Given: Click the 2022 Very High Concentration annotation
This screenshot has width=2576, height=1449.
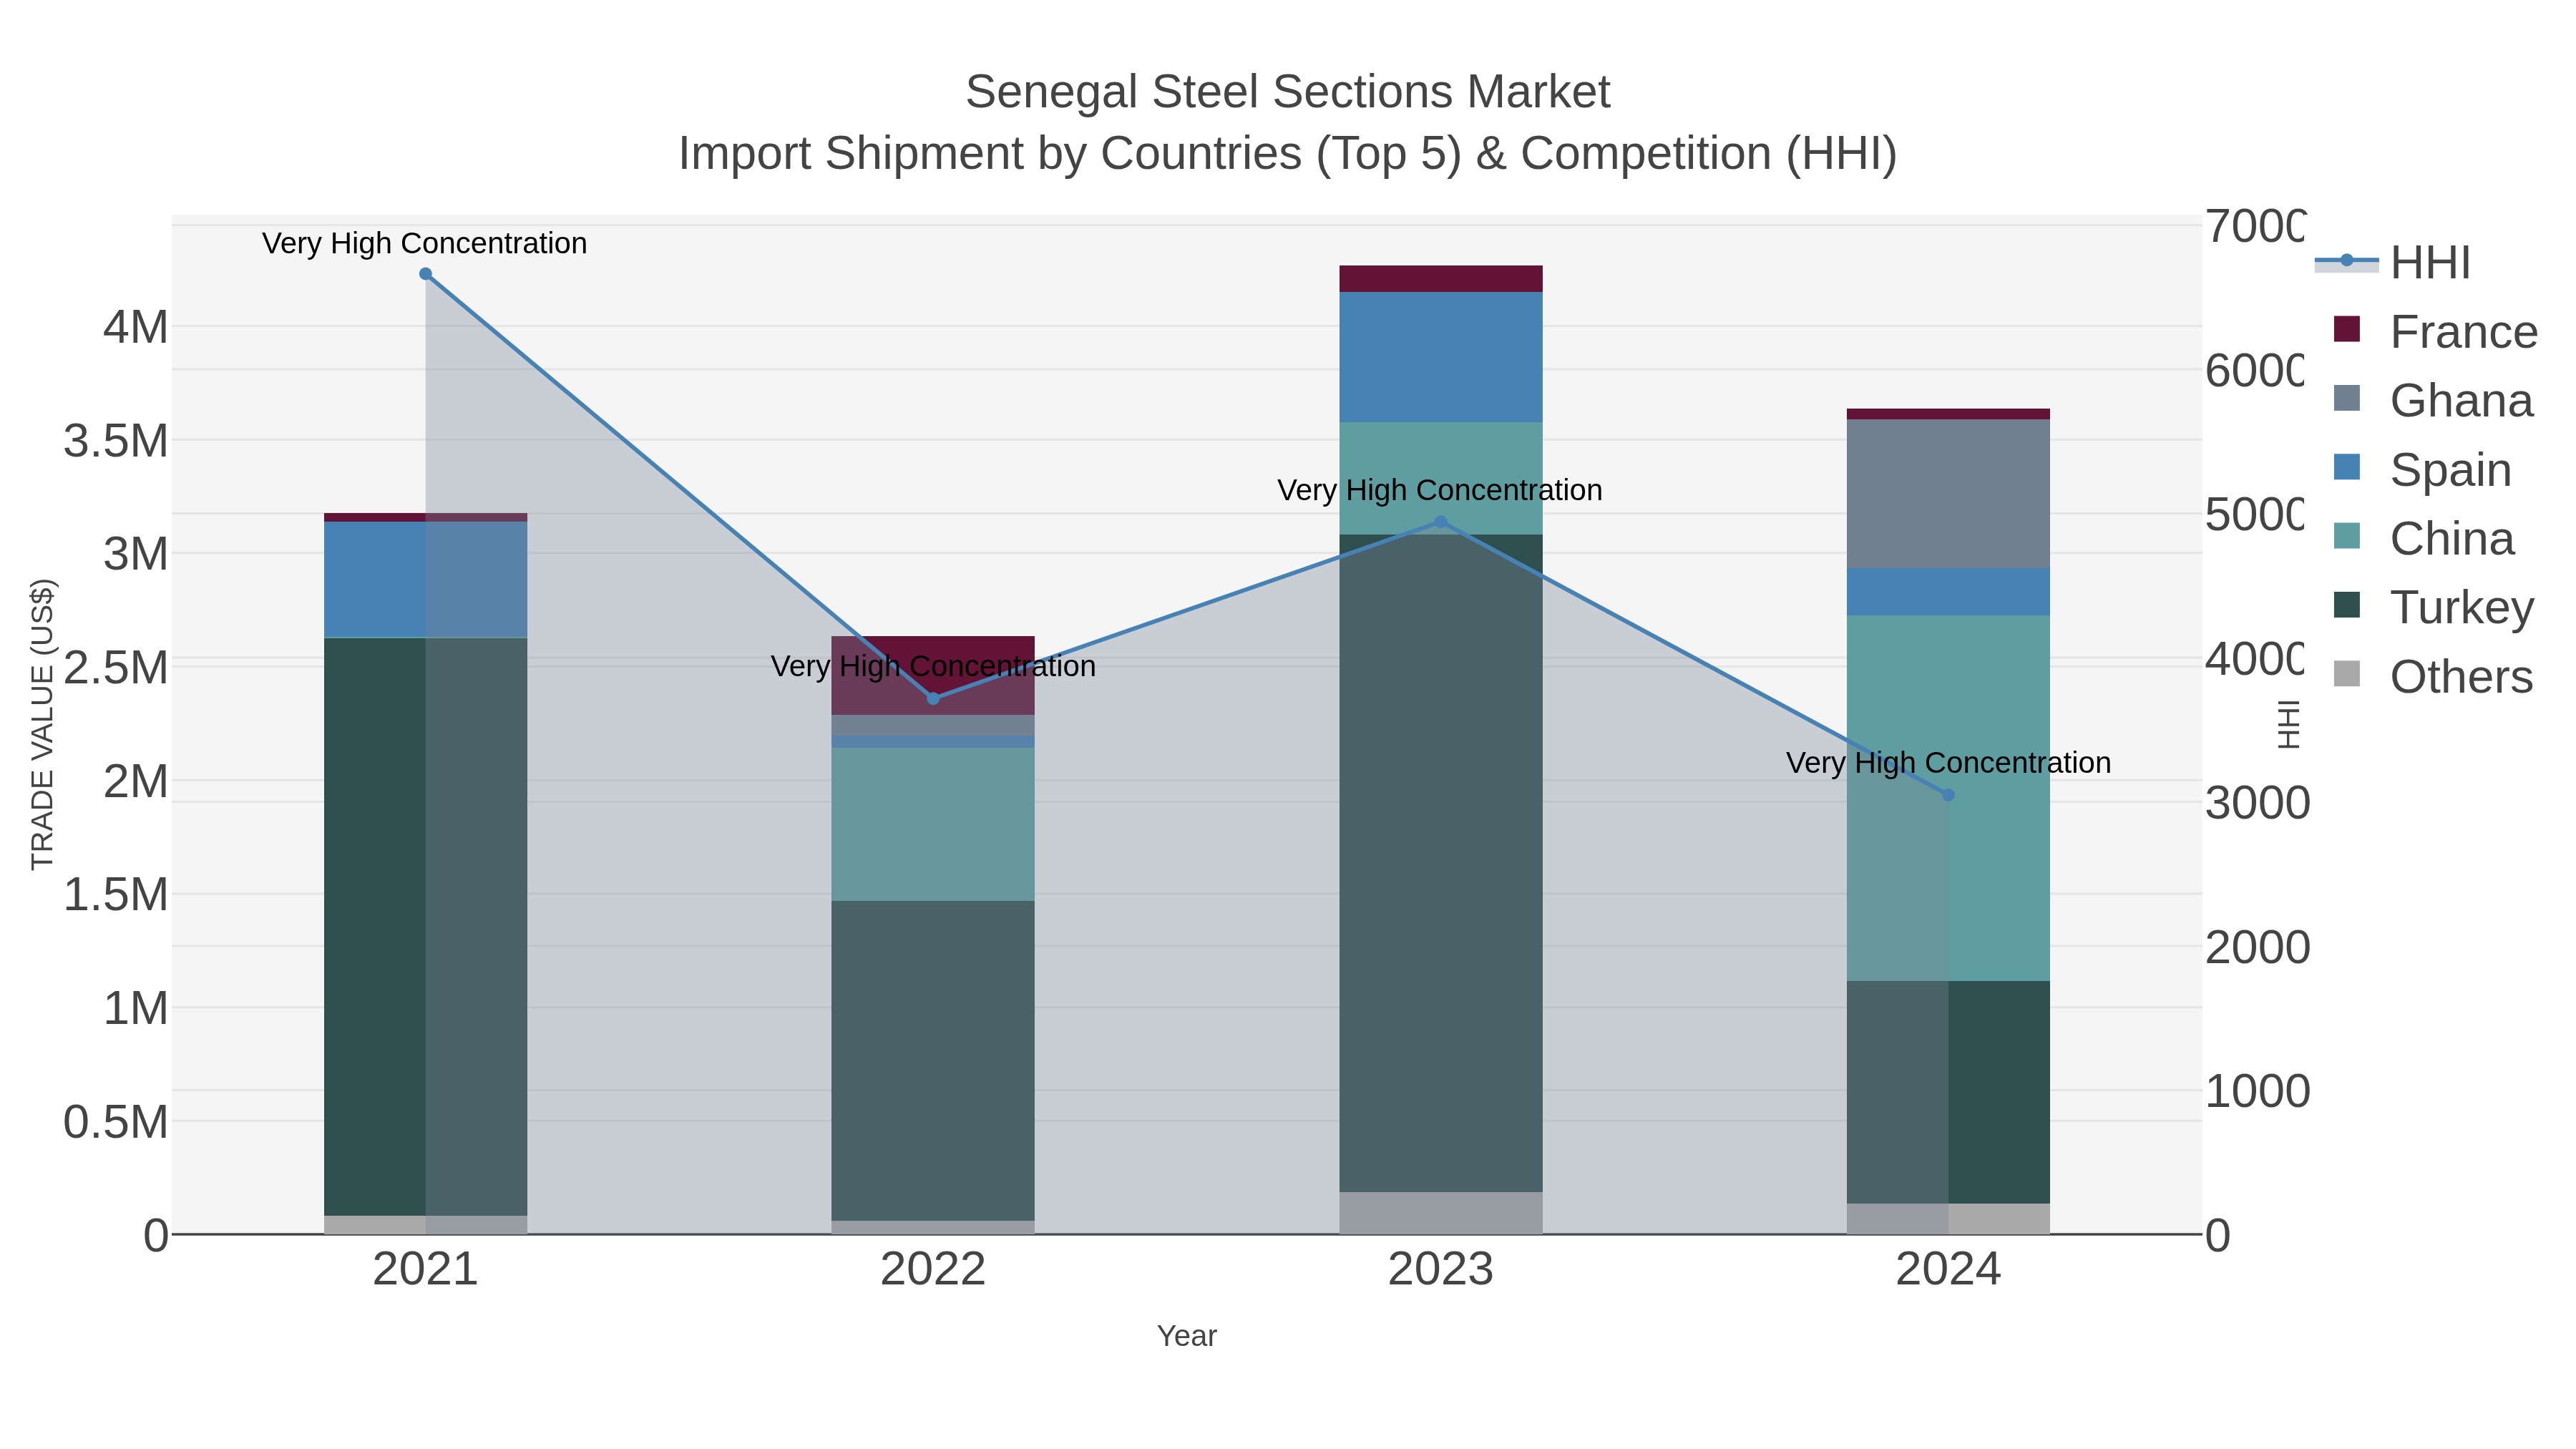Looking at the screenshot, I should [x=933, y=666].
